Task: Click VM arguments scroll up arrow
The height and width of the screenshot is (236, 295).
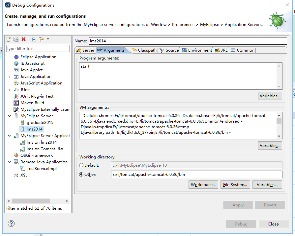Action: 279,115
